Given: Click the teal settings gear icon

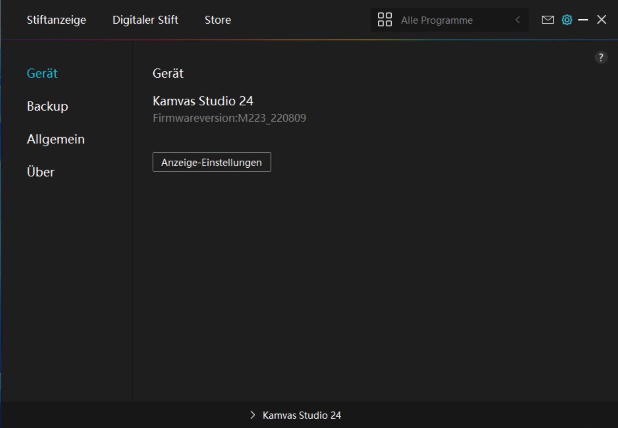Looking at the screenshot, I should (567, 20).
